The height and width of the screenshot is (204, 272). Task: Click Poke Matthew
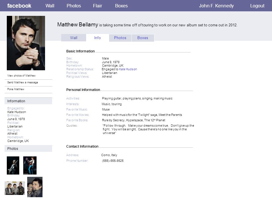(16, 89)
